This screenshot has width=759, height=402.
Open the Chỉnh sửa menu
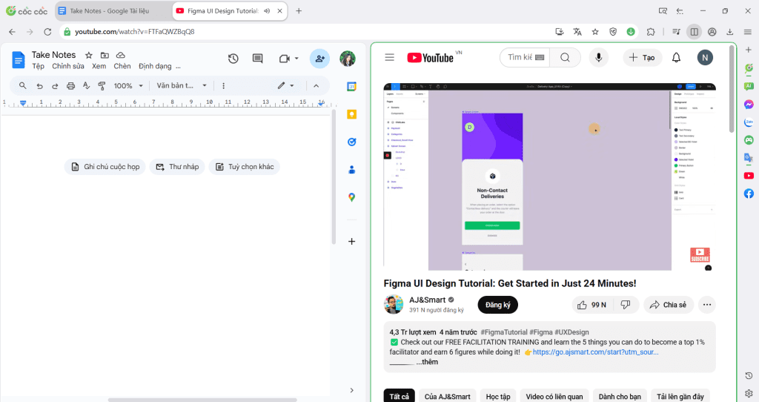pos(68,66)
